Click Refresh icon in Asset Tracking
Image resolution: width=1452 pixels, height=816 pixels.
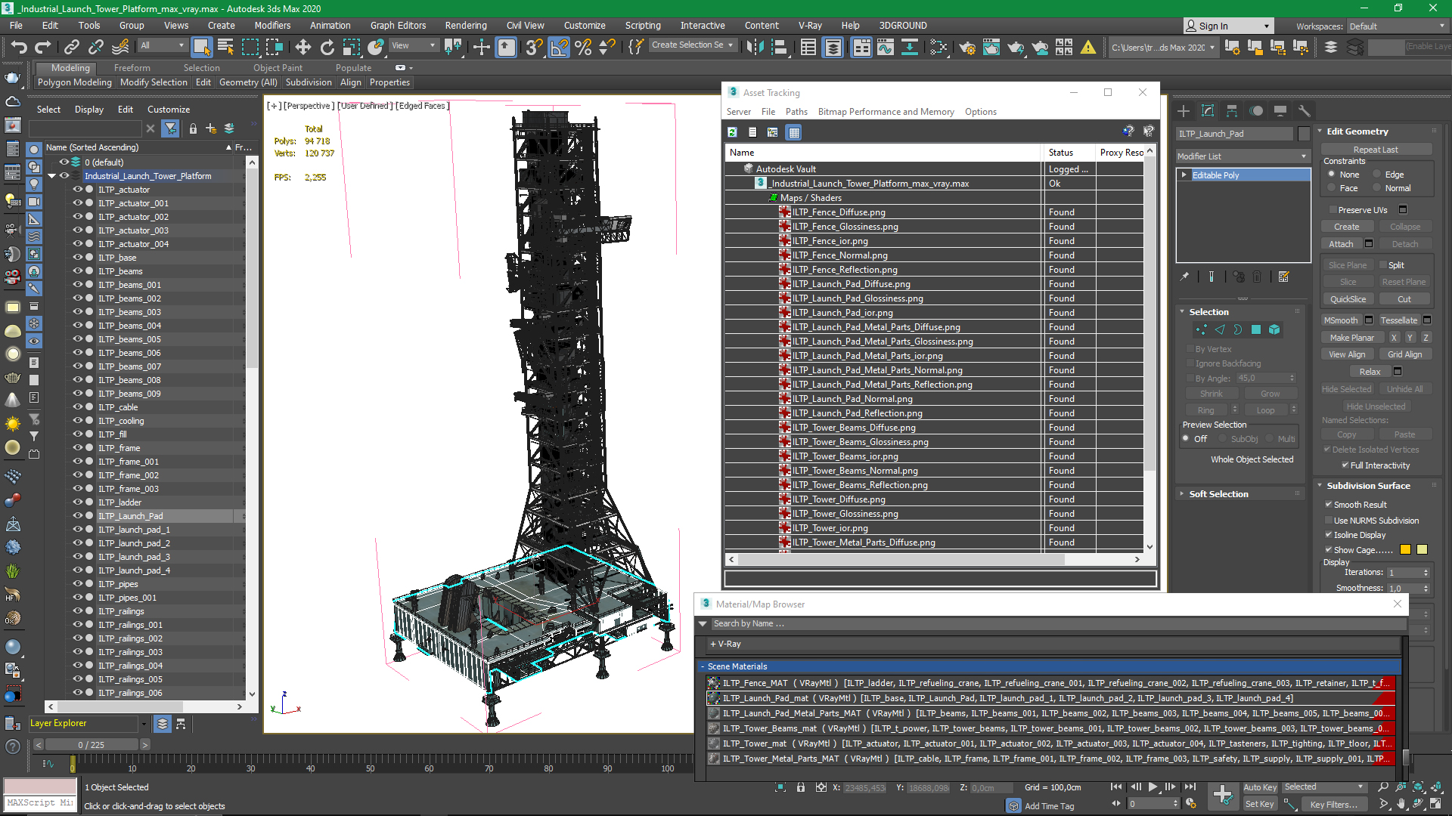pos(732,132)
